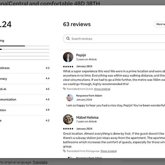Click the Pepijn reviewer name

tap(81, 55)
